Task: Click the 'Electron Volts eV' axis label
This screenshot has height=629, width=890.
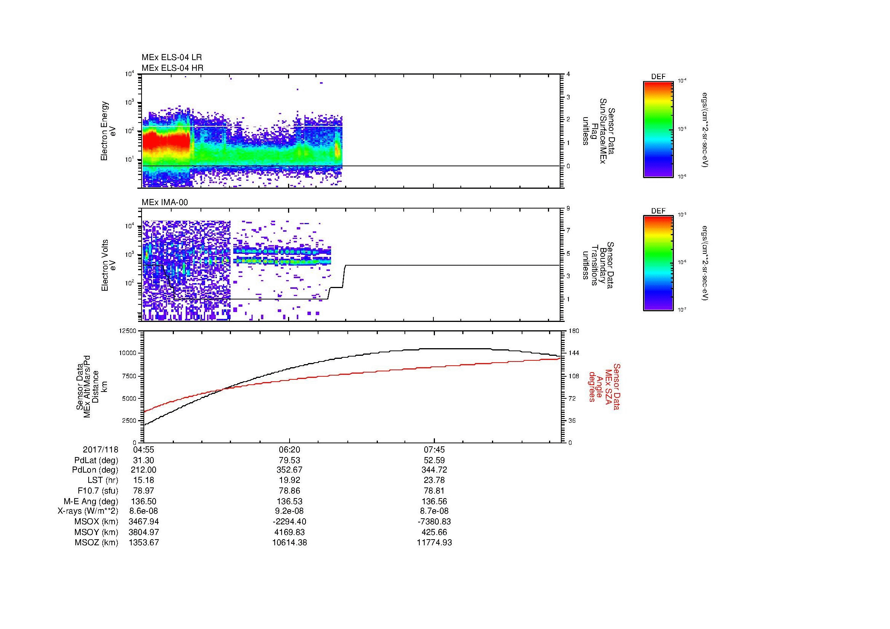Action: tap(109, 265)
